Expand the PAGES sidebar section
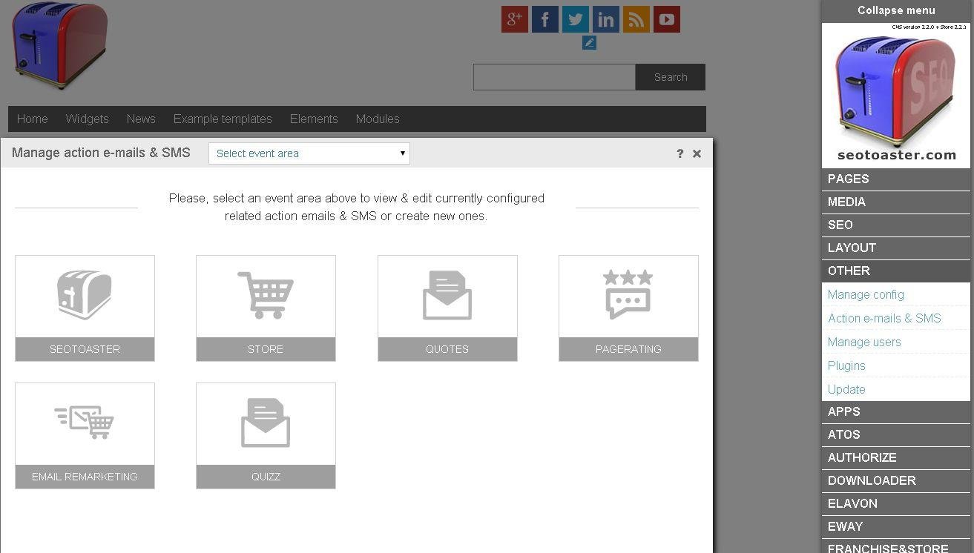The width and height of the screenshot is (974, 553). [848, 179]
